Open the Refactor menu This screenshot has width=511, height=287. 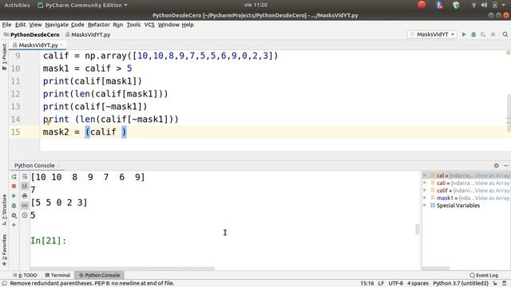click(99, 25)
